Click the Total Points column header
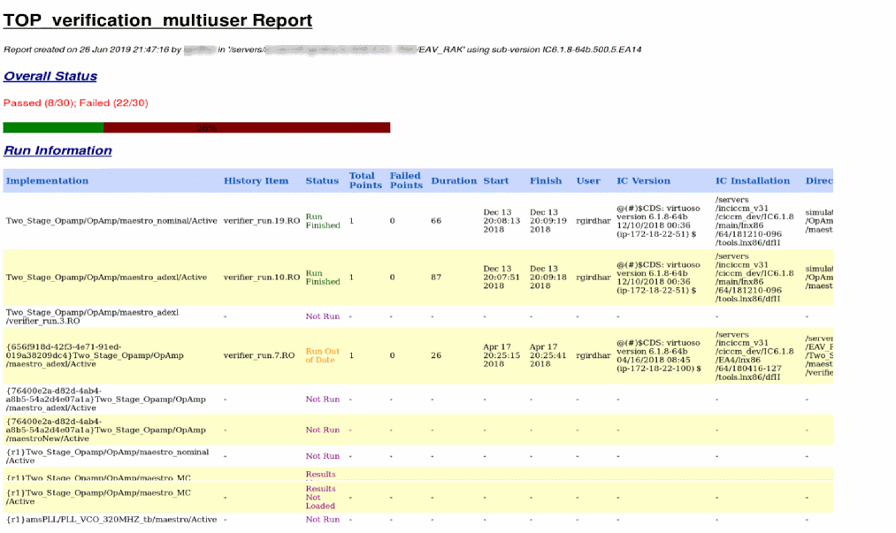 [x=365, y=180]
